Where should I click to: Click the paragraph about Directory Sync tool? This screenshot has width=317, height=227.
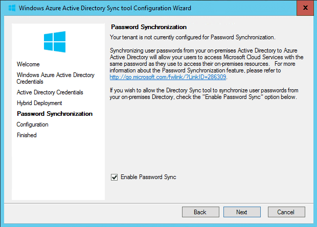pyautogui.click(x=204, y=94)
